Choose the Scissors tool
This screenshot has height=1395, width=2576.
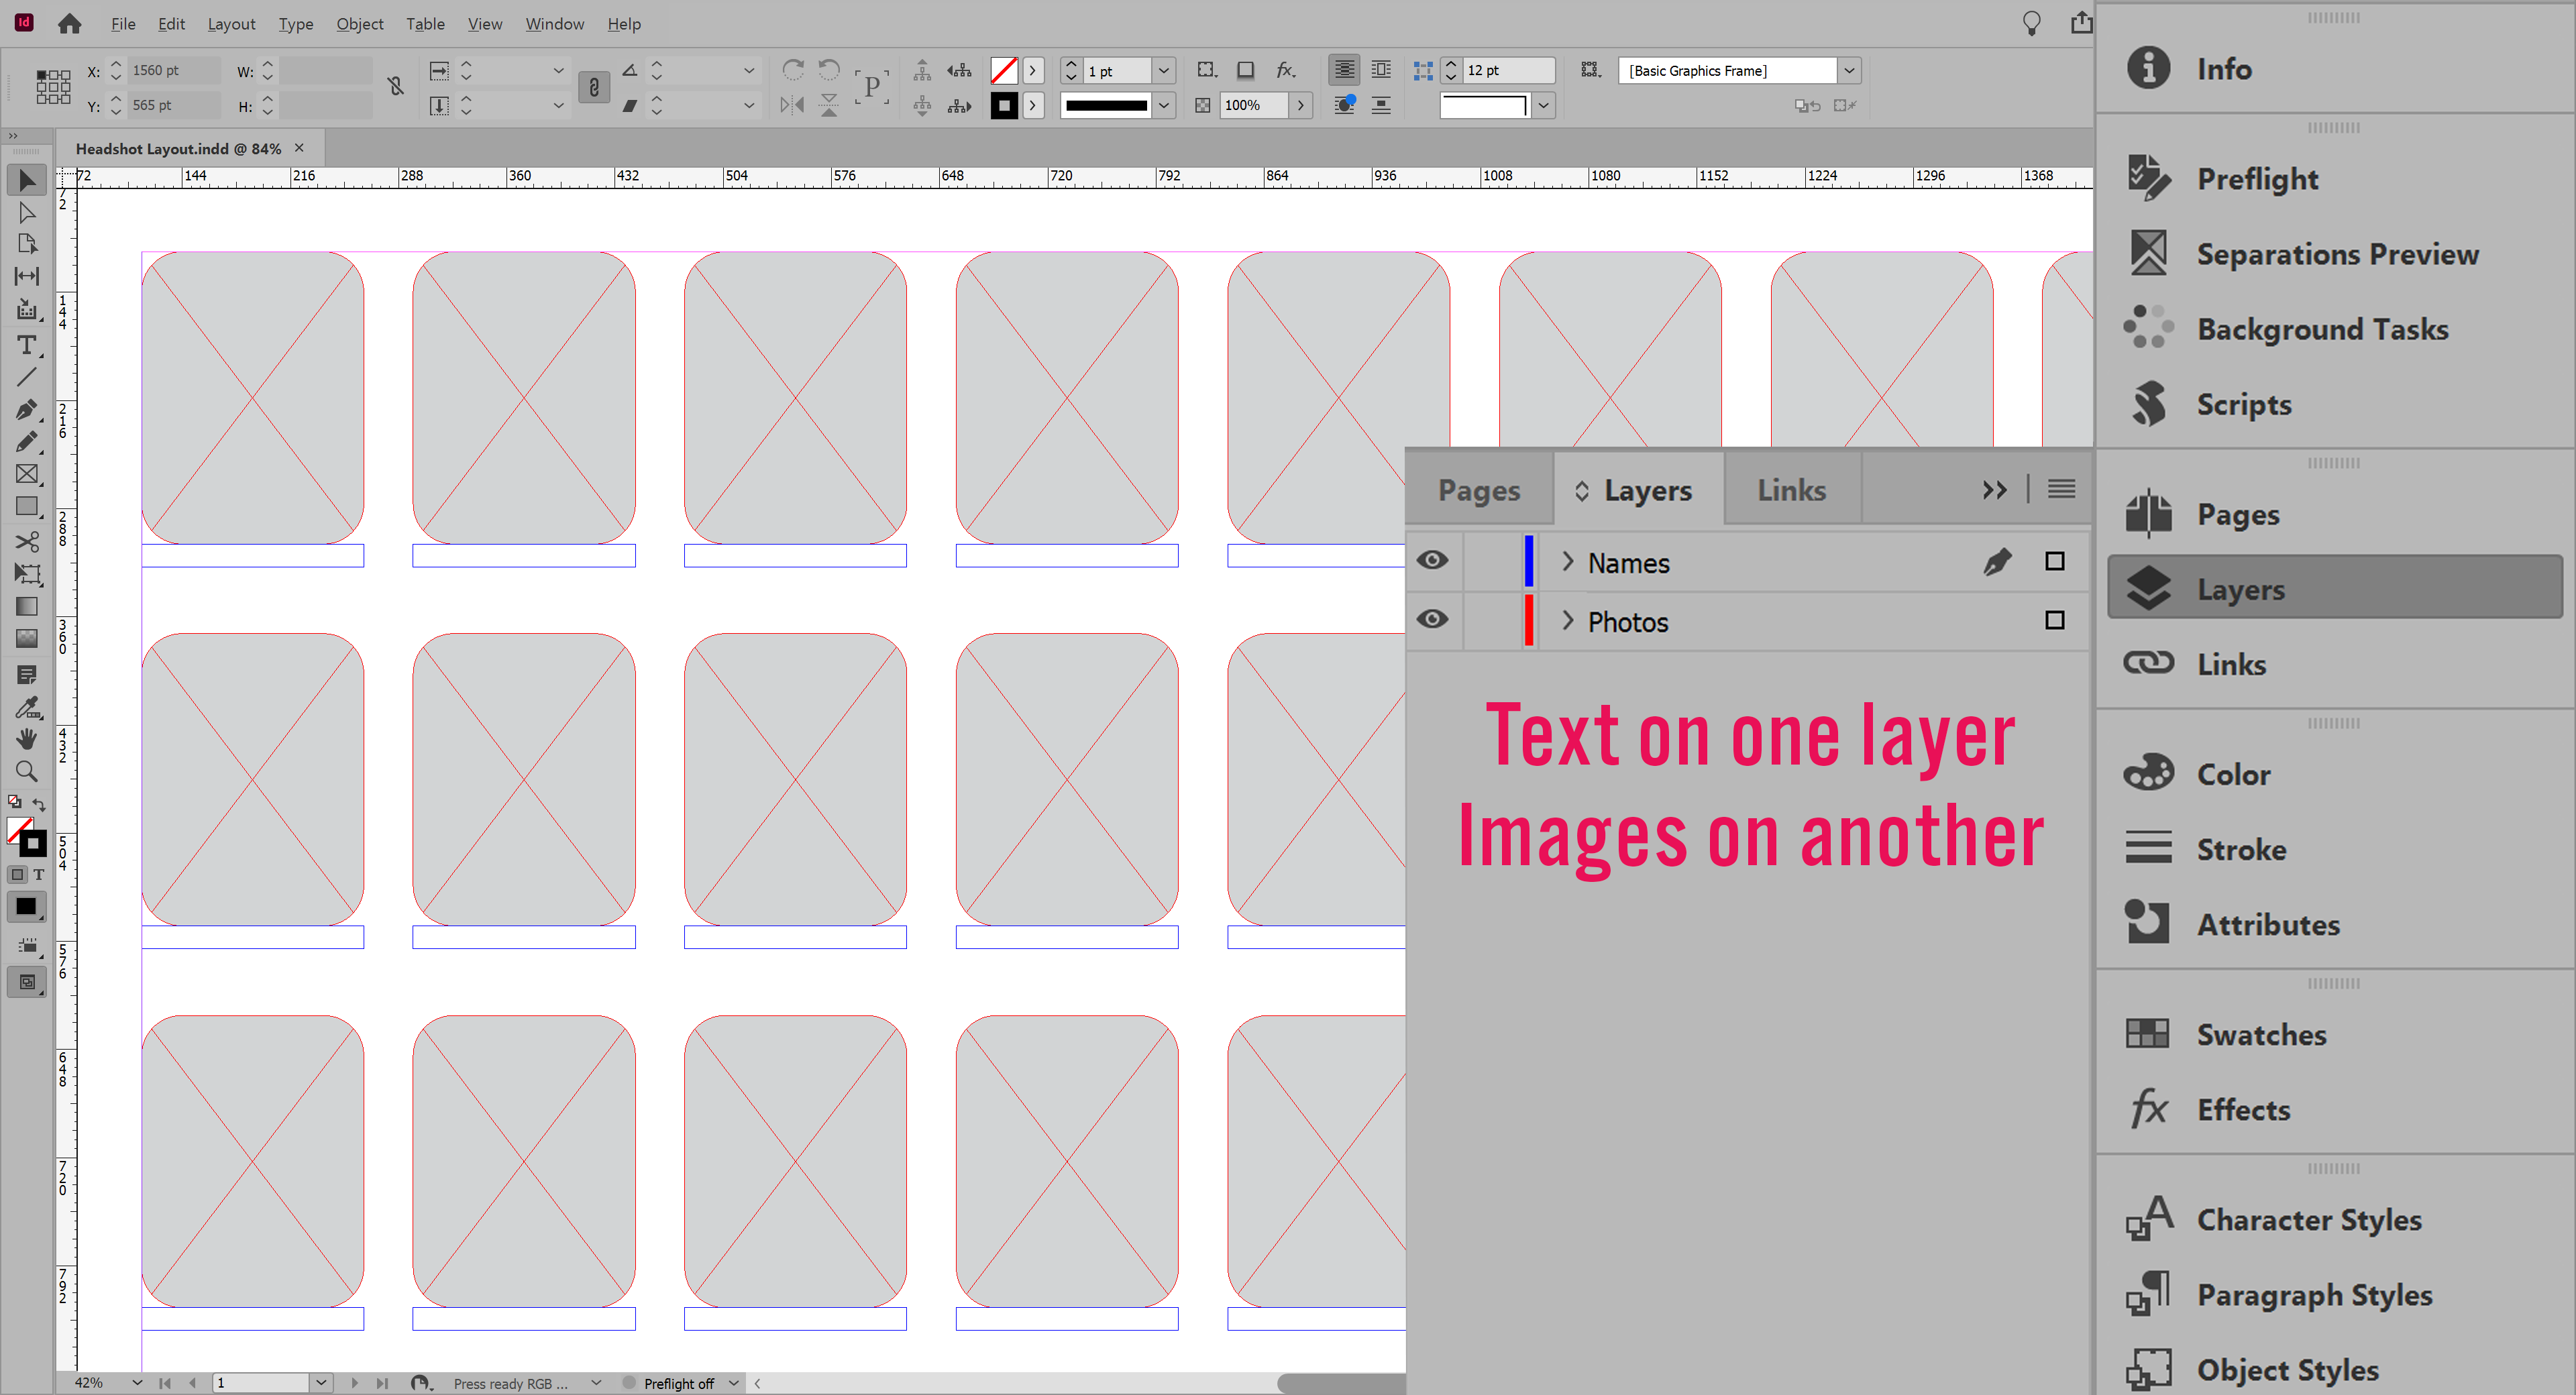pos(27,541)
